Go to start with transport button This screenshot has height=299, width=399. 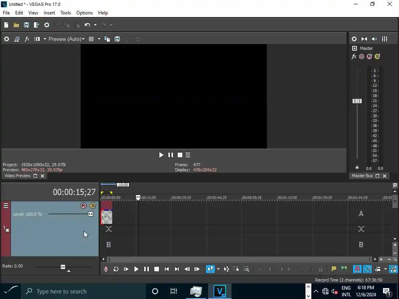tap(167, 269)
